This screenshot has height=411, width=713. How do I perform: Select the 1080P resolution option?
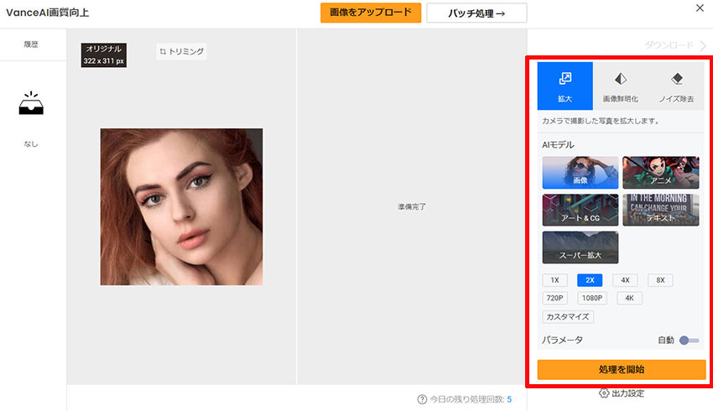click(x=593, y=298)
